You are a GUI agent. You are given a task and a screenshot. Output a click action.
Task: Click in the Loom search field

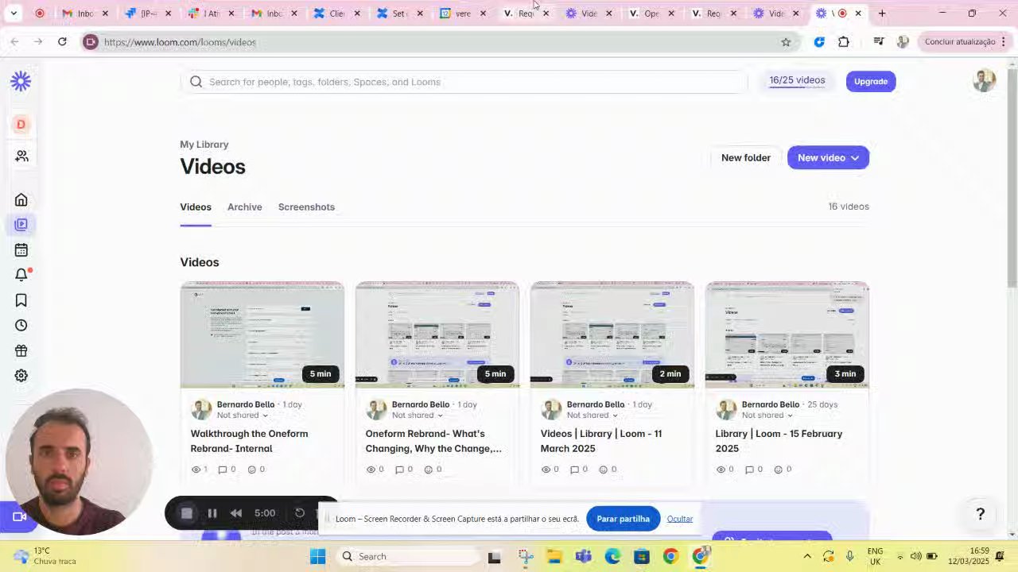pos(465,82)
